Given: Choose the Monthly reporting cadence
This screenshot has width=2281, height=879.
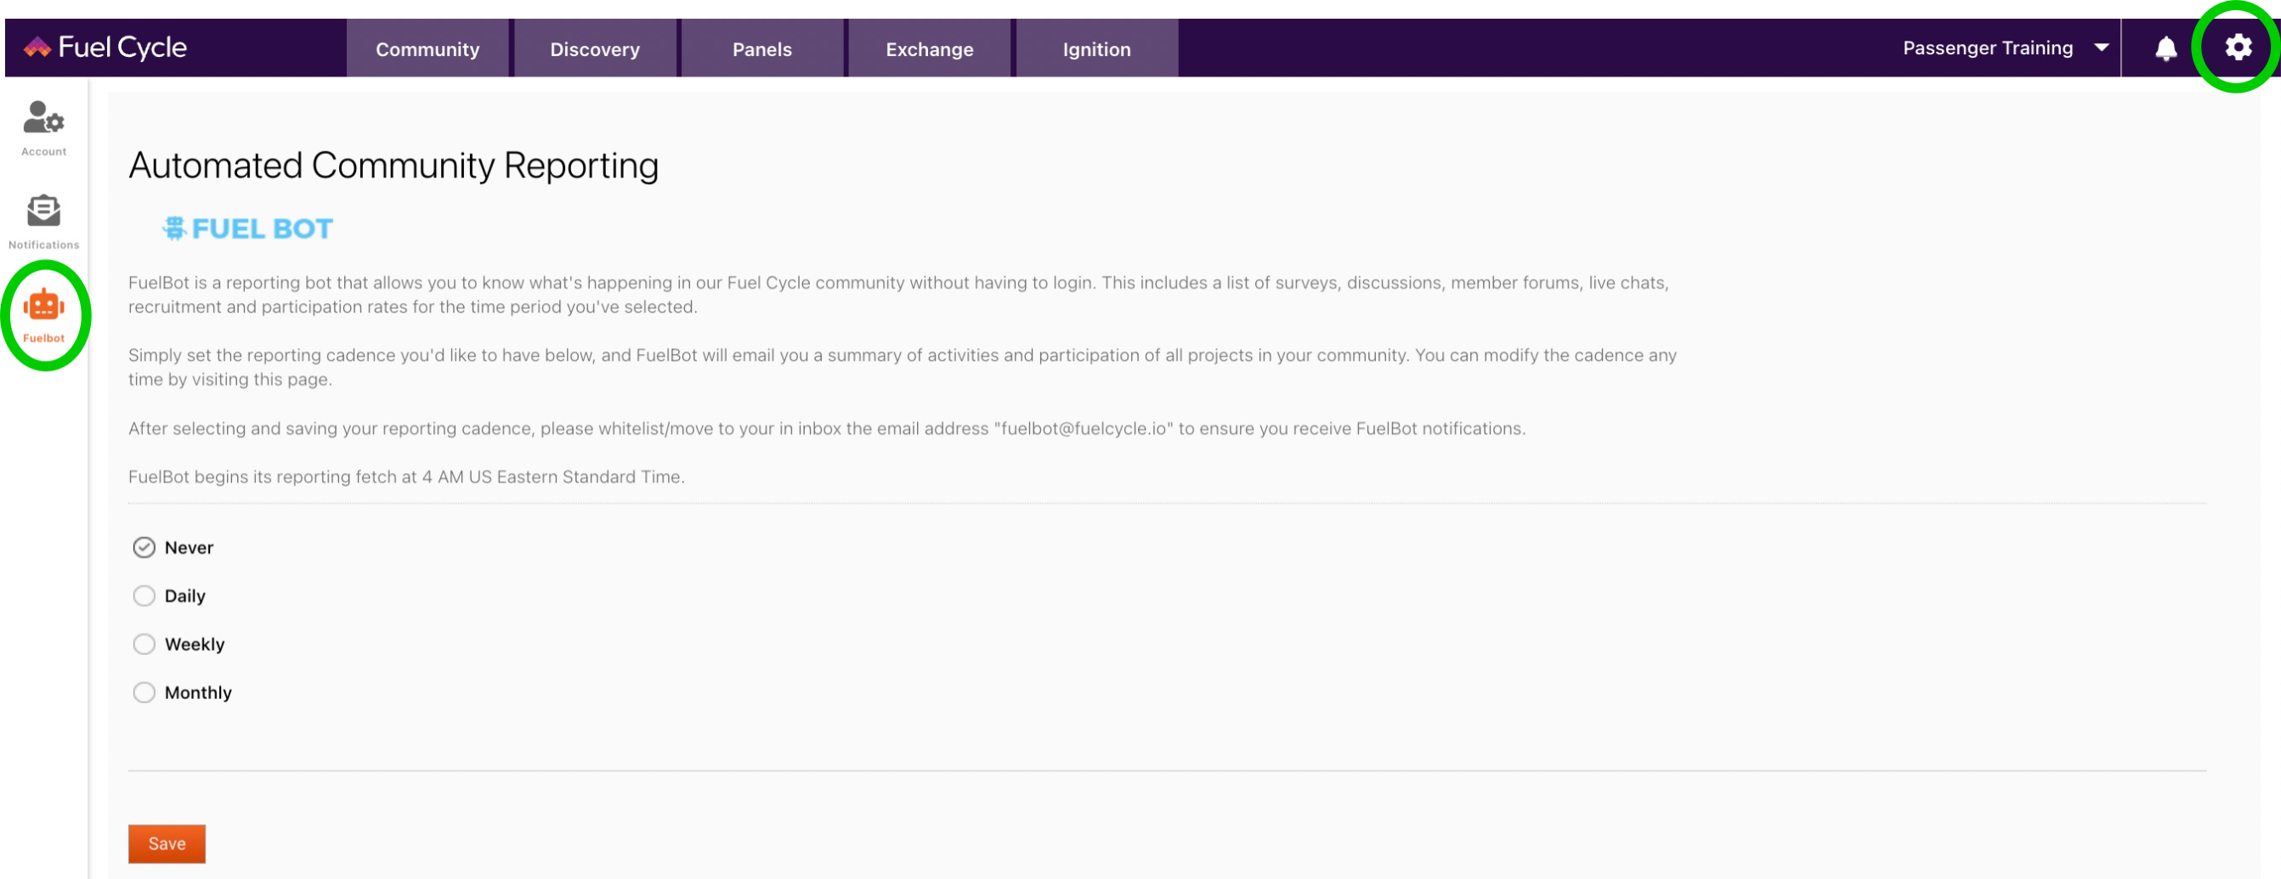Looking at the screenshot, I should [x=144, y=692].
